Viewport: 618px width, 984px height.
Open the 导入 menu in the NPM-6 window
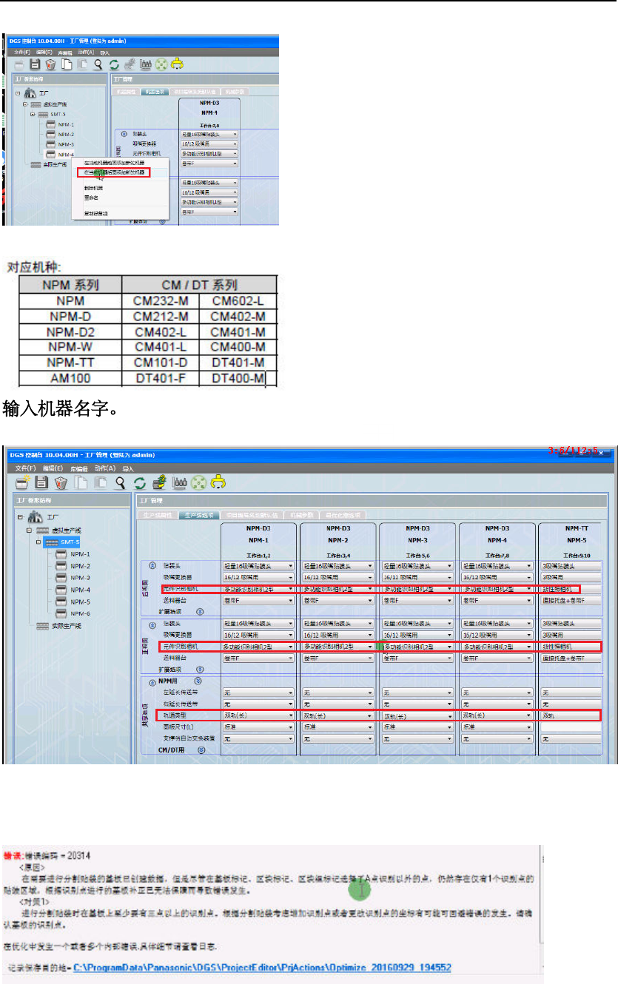128,468
